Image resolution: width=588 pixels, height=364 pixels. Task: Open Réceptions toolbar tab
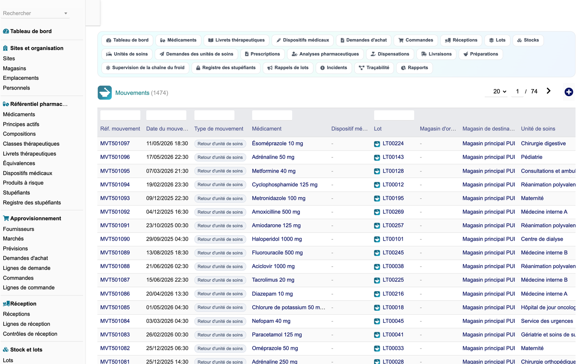pyautogui.click(x=461, y=40)
